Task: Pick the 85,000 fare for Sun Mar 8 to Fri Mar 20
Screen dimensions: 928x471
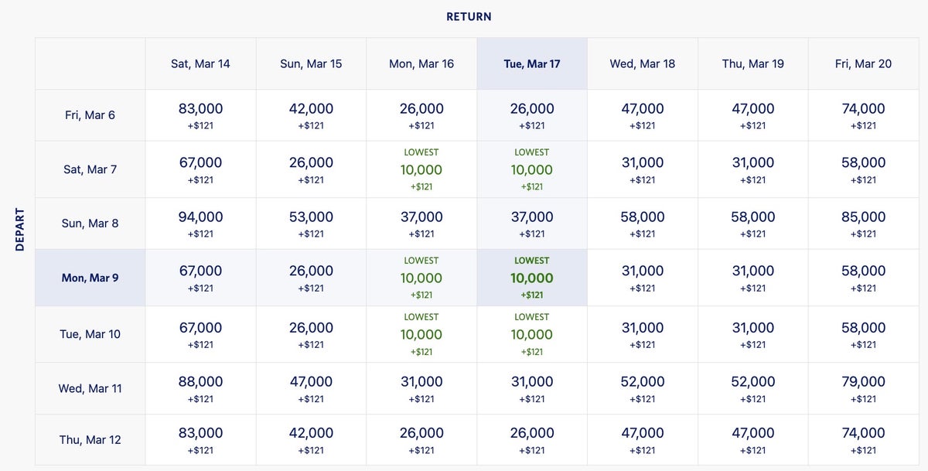Action: tap(863, 224)
